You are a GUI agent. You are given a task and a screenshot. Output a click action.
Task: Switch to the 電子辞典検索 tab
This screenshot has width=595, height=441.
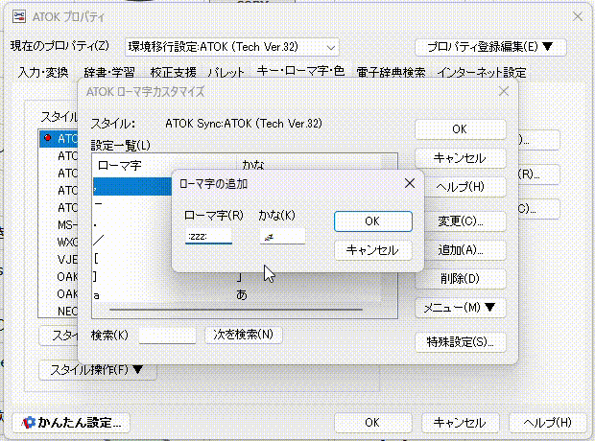click(x=391, y=72)
